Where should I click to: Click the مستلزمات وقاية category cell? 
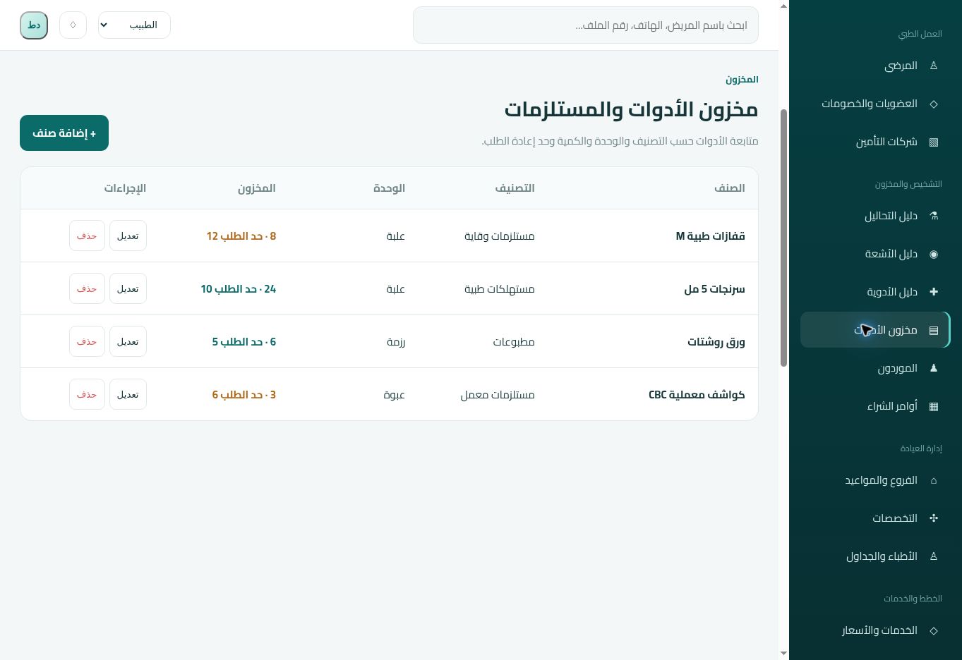500,236
